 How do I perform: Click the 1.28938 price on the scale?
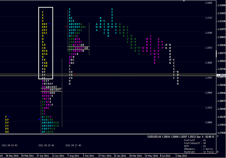click(x=221, y=93)
